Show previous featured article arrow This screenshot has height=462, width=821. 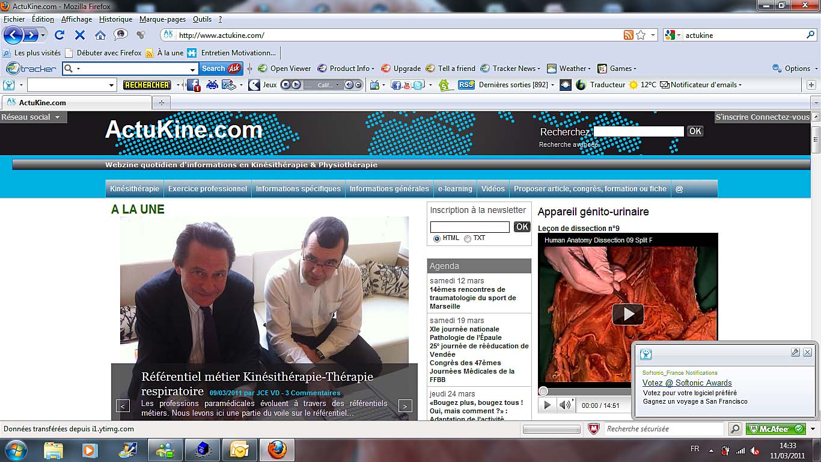(x=123, y=406)
